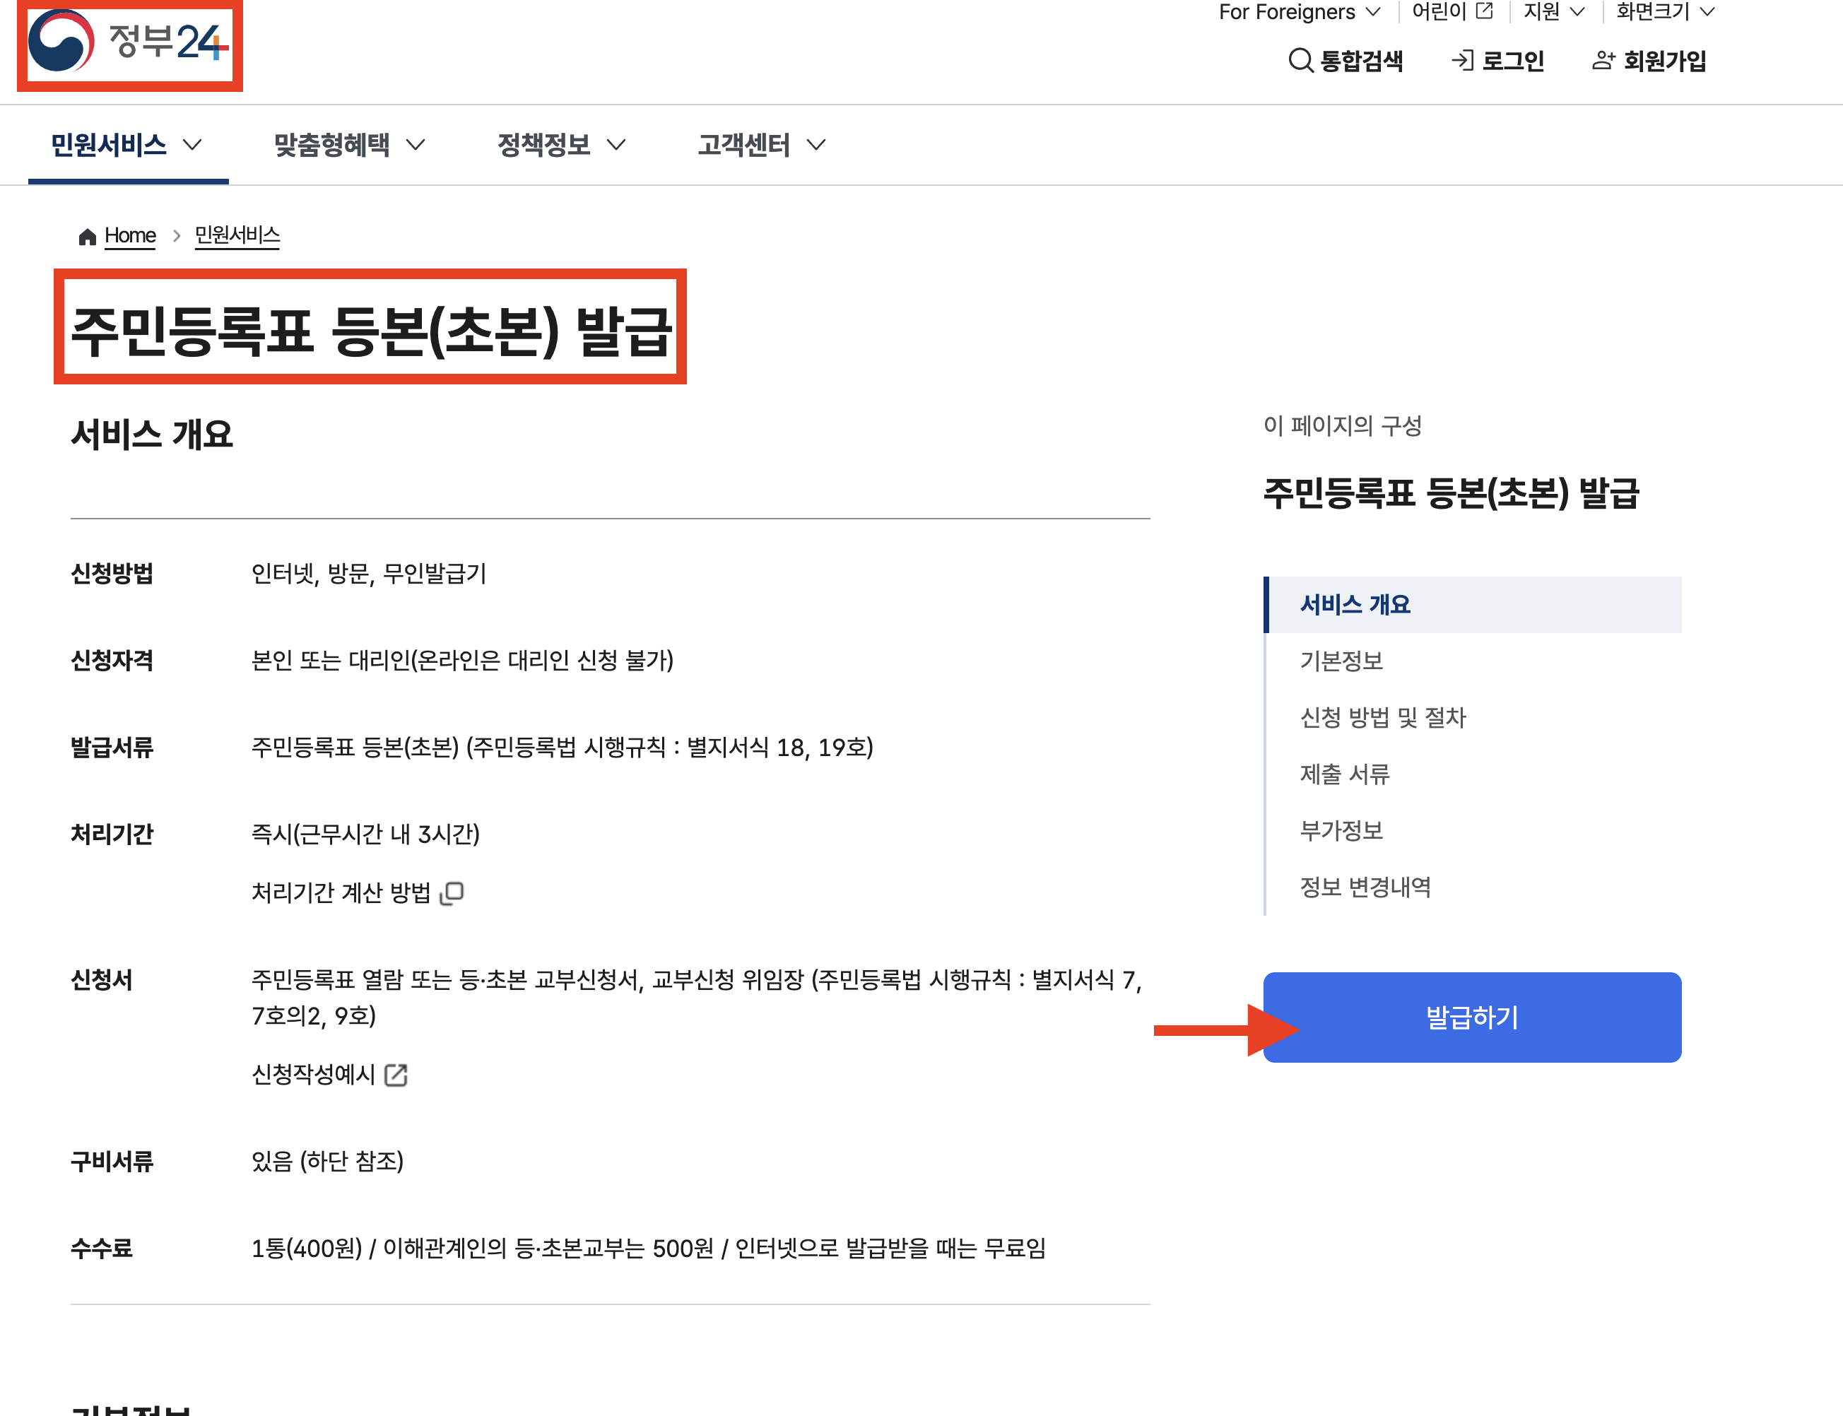Click the 정부24 logo

coord(129,42)
